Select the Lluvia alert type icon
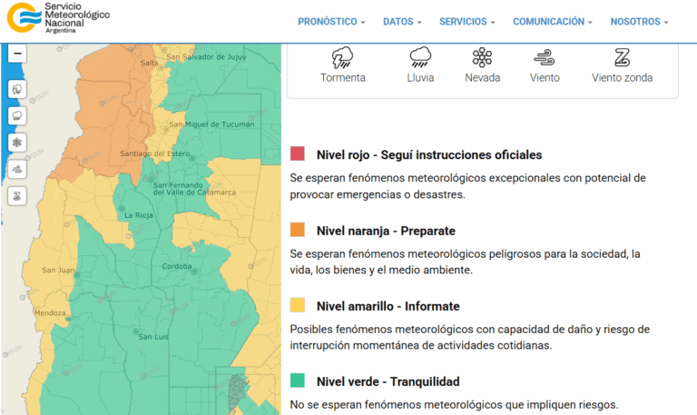 click(x=420, y=57)
